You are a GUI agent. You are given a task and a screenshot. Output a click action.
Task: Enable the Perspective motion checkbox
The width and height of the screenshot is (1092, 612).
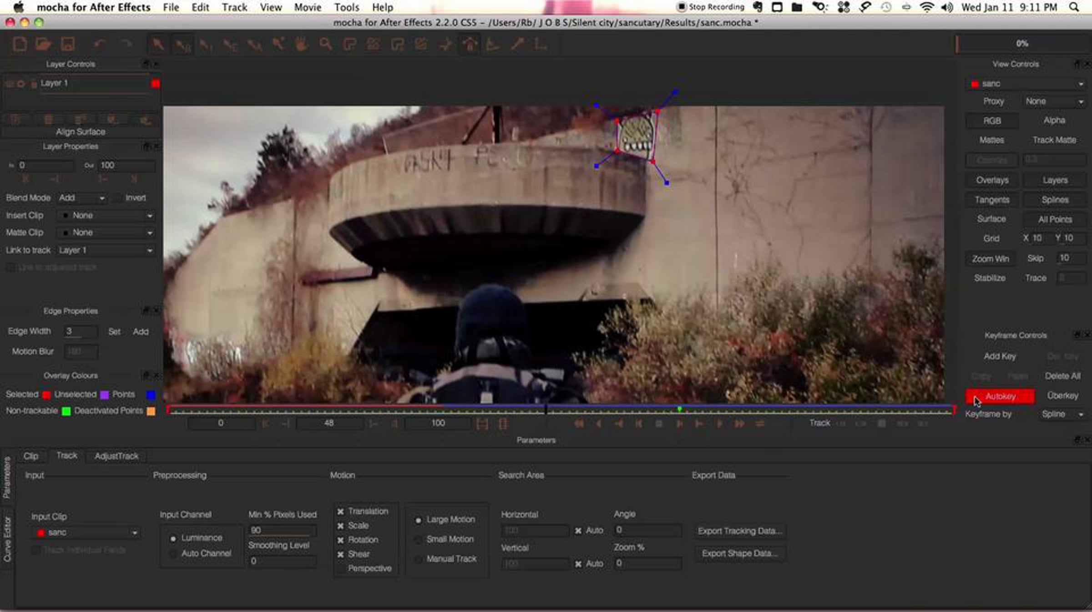(x=340, y=569)
